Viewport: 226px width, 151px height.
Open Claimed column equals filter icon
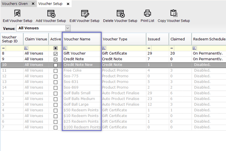(172, 48)
